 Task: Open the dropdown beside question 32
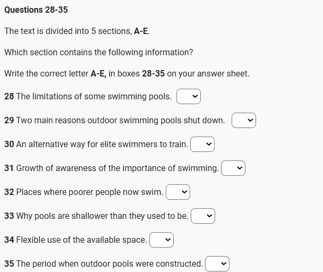pos(178,192)
